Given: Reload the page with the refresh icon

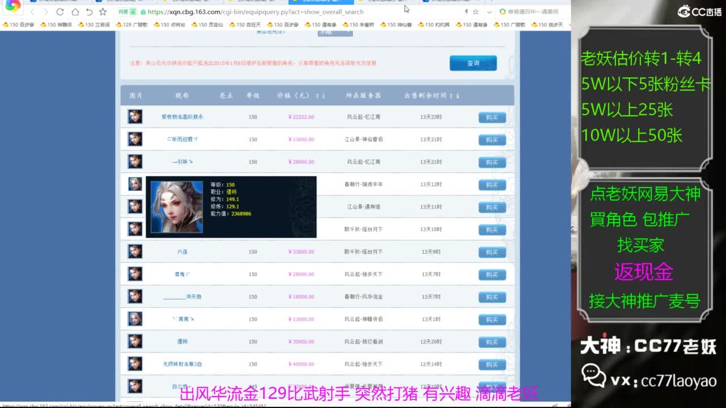Looking at the screenshot, I should tap(60, 12).
